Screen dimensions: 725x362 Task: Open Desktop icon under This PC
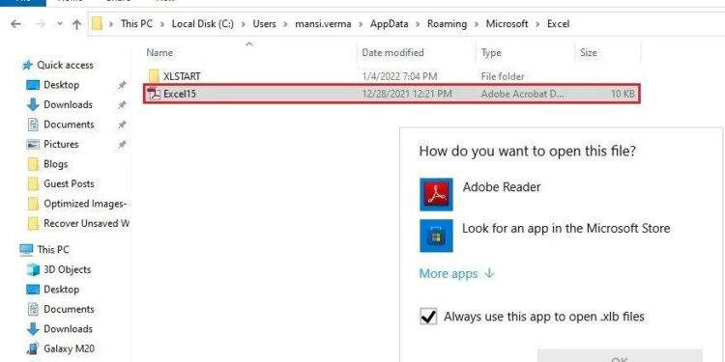click(33, 290)
